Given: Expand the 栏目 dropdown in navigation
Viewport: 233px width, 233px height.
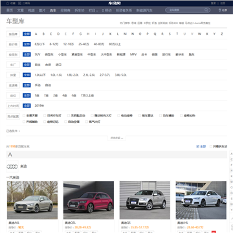Looking at the screenshot, I should pyautogui.click(x=93, y=10).
